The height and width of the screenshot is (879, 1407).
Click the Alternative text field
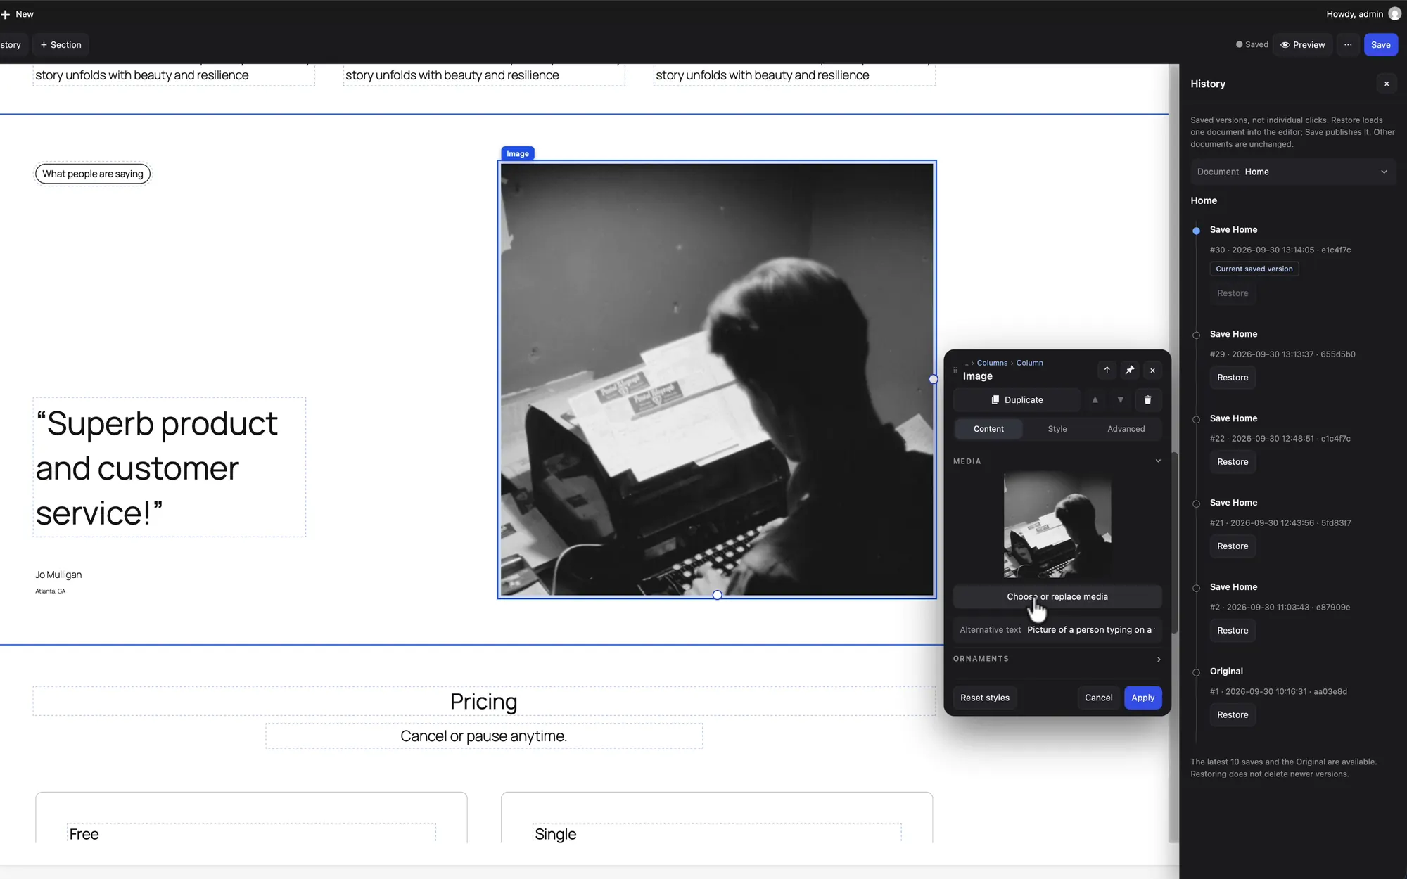click(1057, 629)
